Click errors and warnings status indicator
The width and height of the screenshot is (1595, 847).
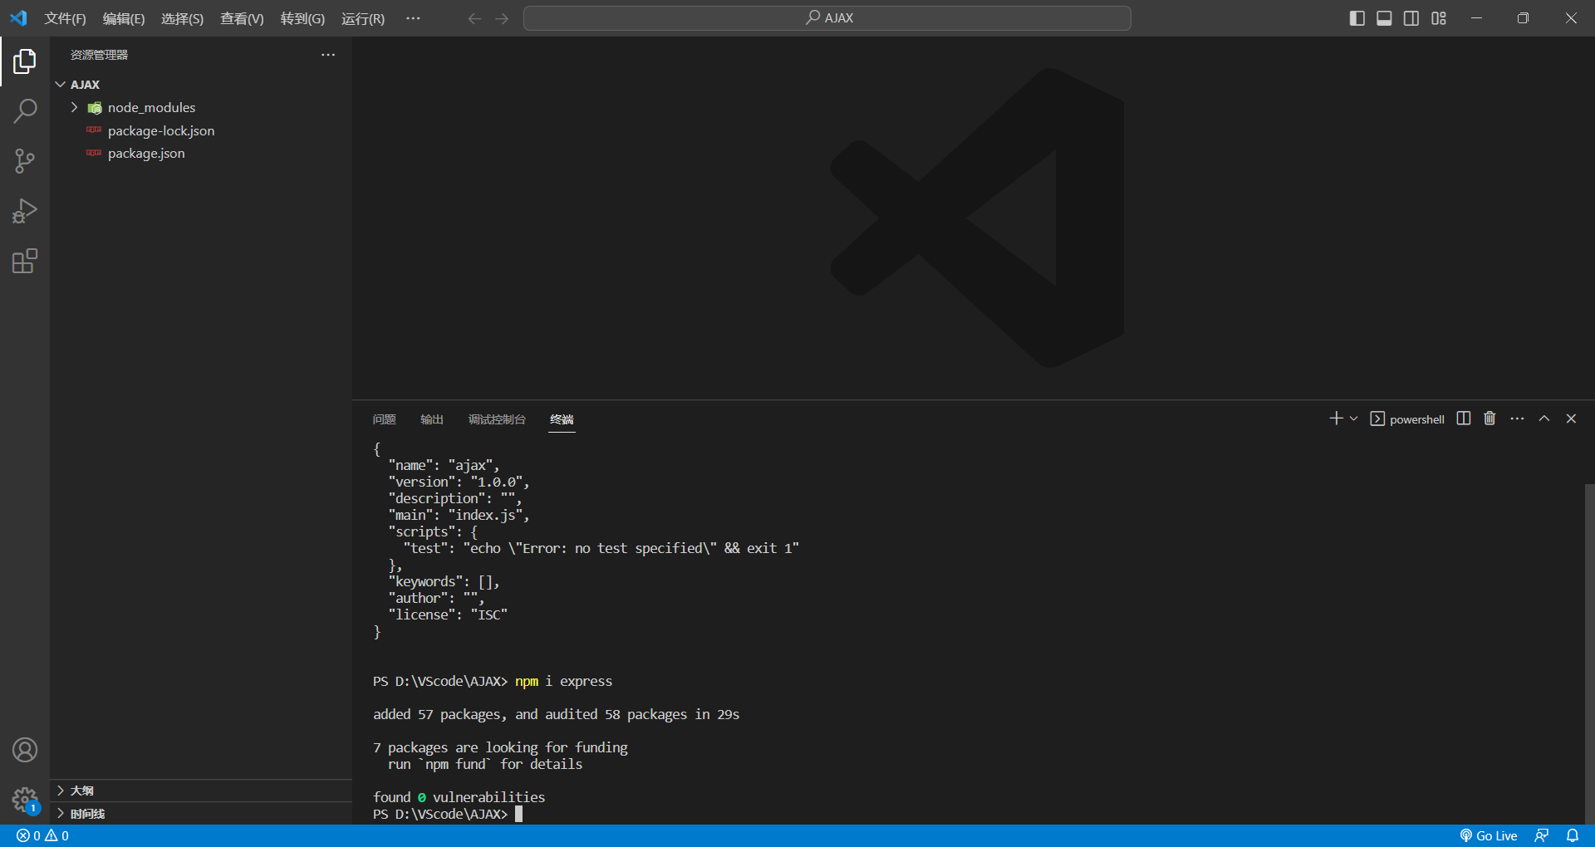coord(42,835)
